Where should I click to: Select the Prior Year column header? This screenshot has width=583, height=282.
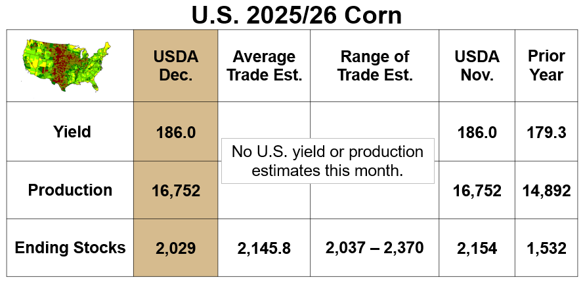coord(546,65)
